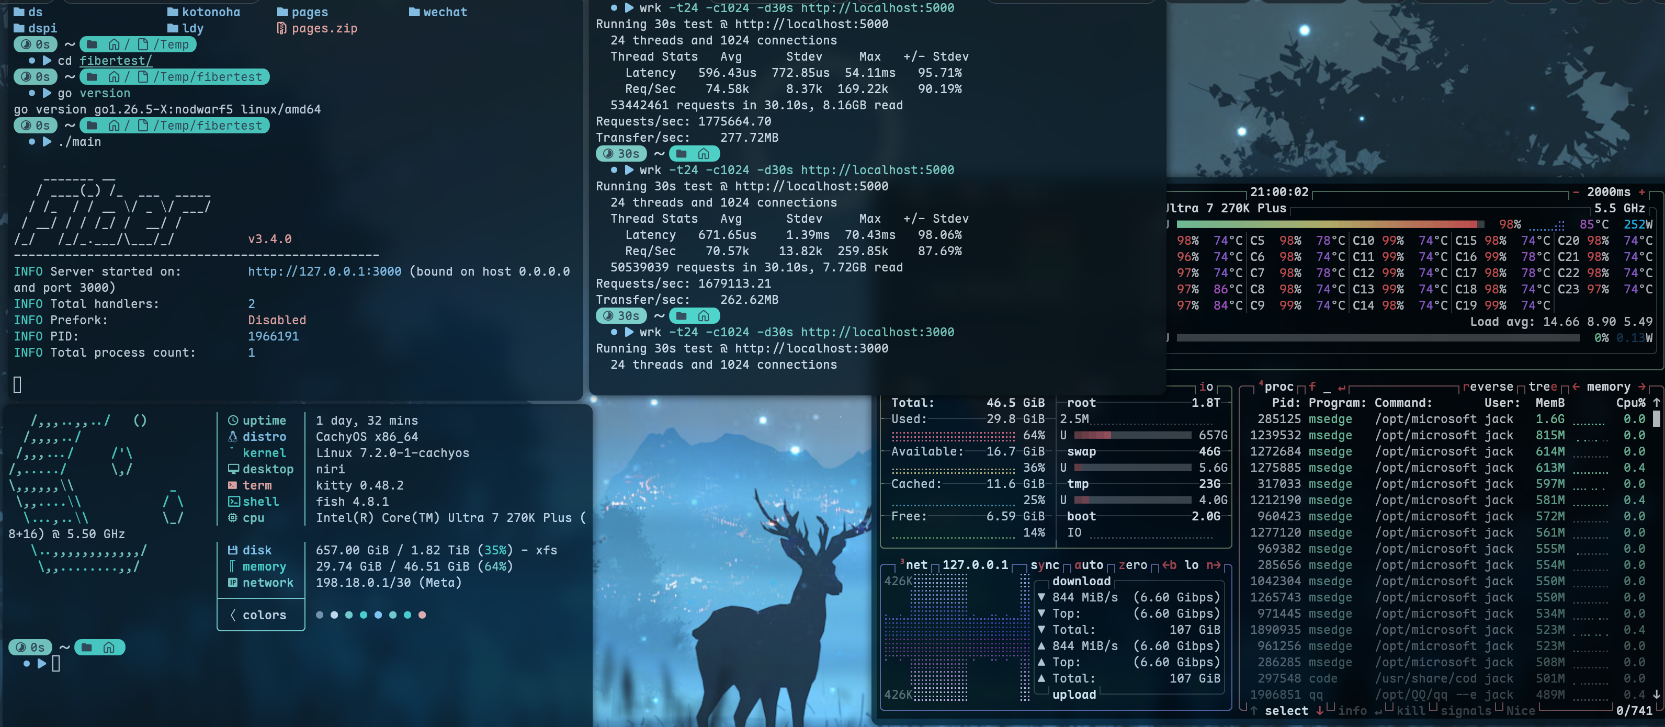Click the proc panel title in btop
The image size is (1665, 727).
[1278, 387]
